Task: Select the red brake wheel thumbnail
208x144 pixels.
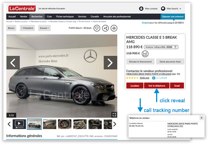Action: click(65, 124)
